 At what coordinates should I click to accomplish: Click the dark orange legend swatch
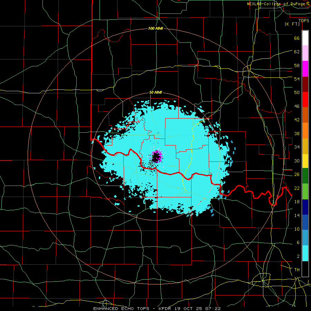click(305, 115)
